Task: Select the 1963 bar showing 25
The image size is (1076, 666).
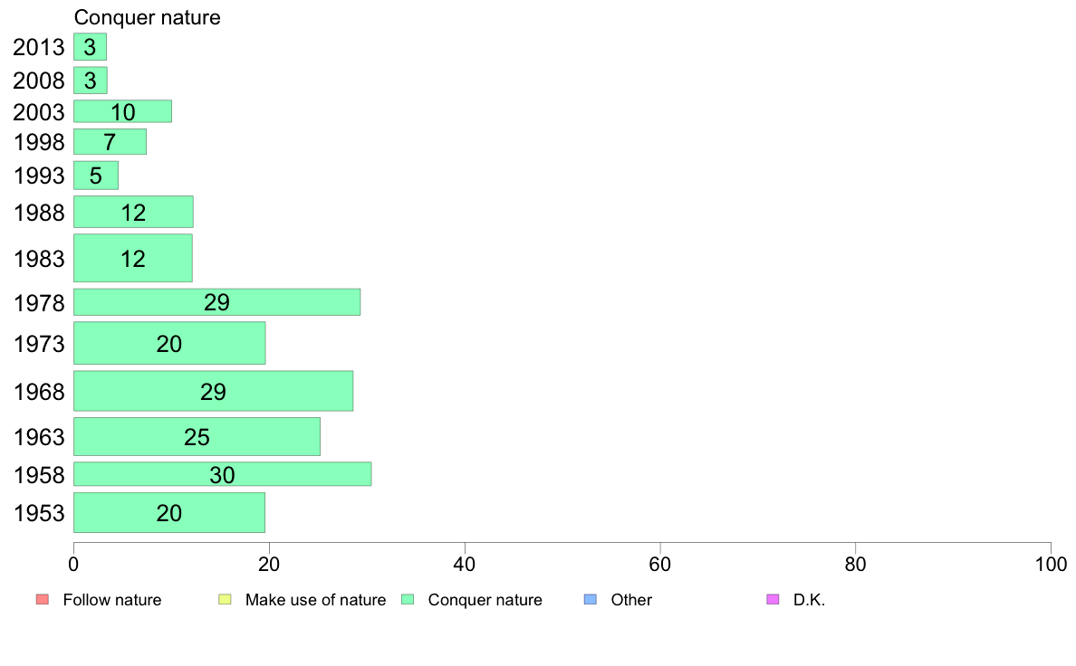Action: pos(197,436)
